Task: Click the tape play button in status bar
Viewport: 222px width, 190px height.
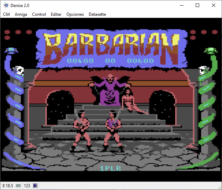Action: 35,185
